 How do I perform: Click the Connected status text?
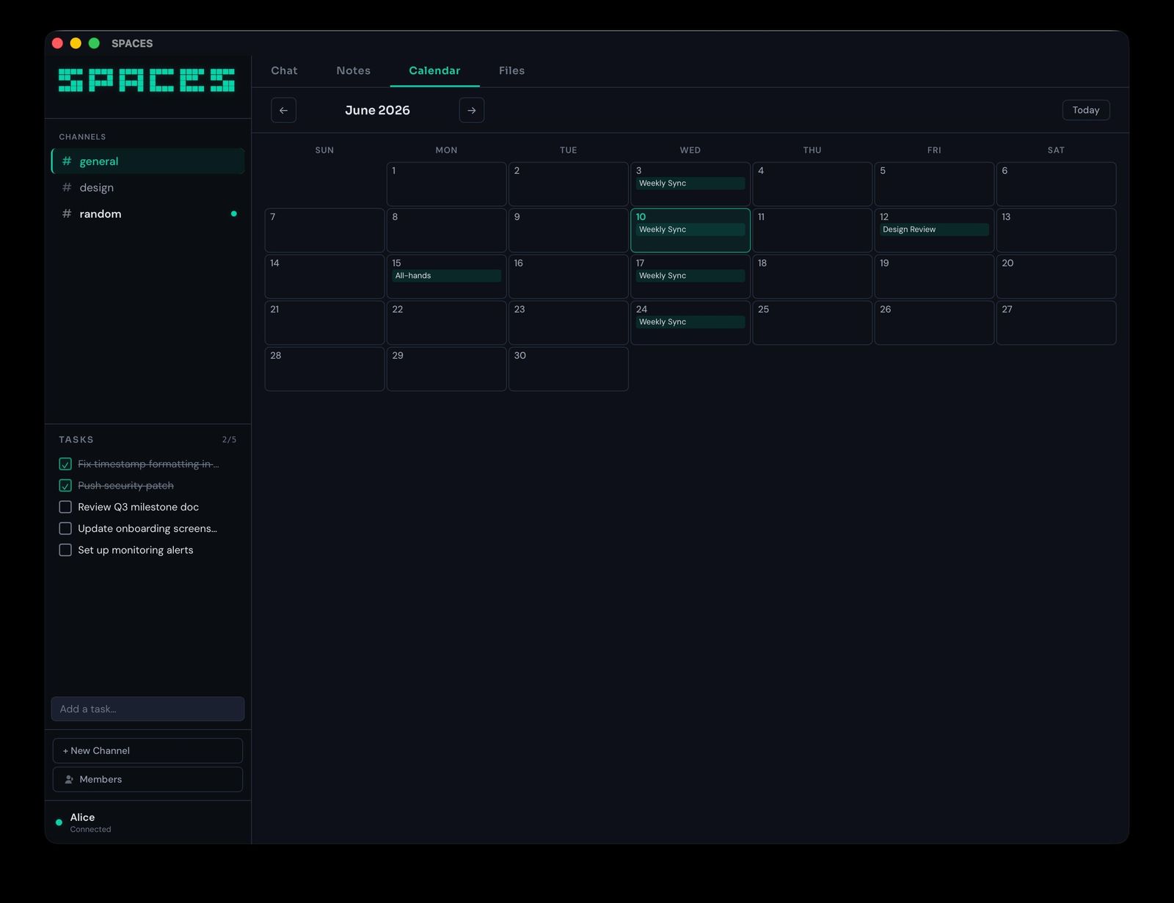(x=90, y=830)
